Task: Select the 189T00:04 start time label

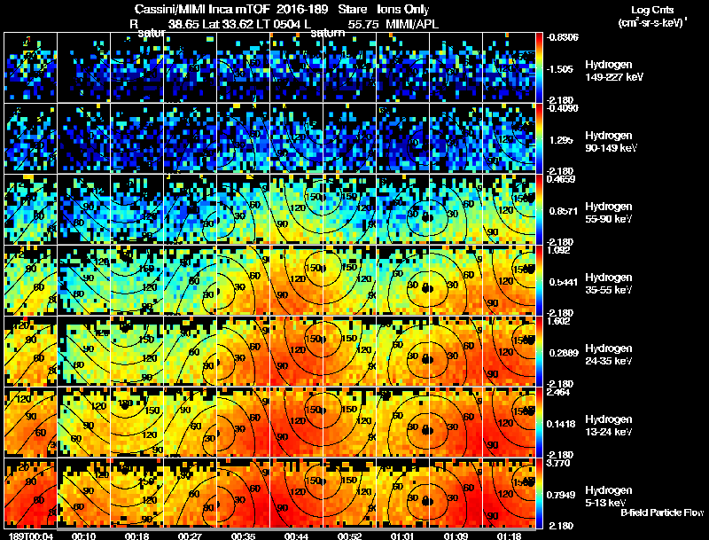Action: pos(31,536)
